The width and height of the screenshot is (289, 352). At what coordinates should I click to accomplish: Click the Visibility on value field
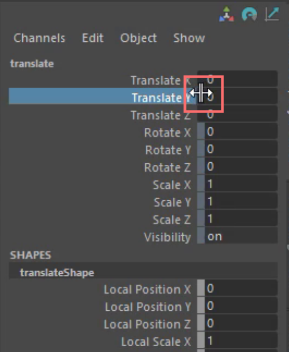pyautogui.click(x=241, y=237)
